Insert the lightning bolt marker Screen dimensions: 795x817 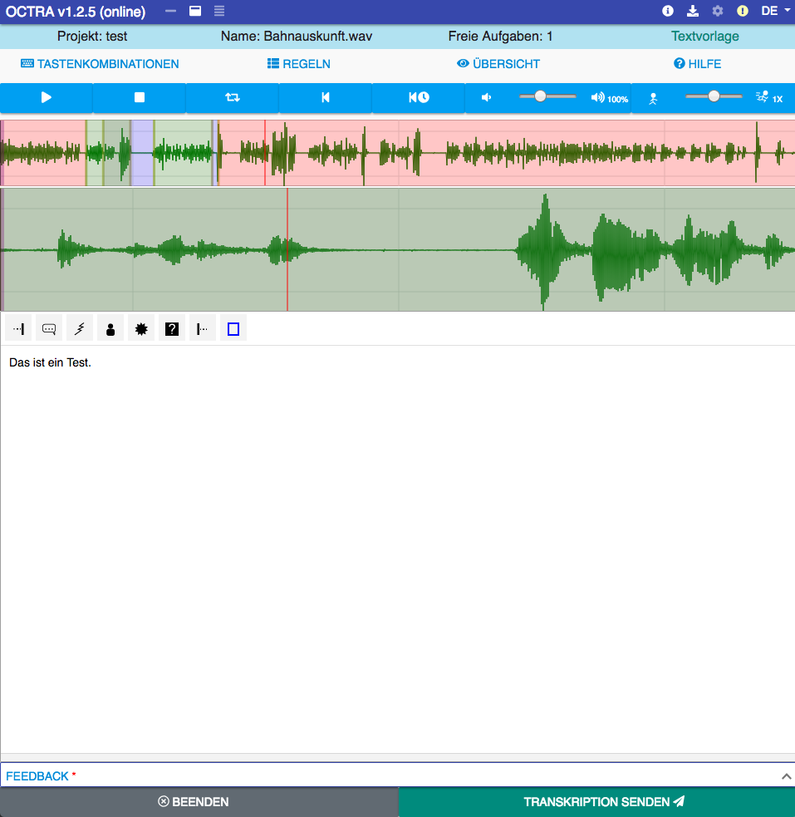pos(80,329)
